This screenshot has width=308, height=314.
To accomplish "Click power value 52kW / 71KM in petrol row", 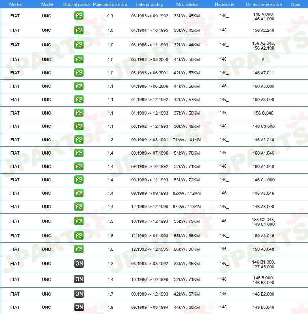I will [187, 166].
